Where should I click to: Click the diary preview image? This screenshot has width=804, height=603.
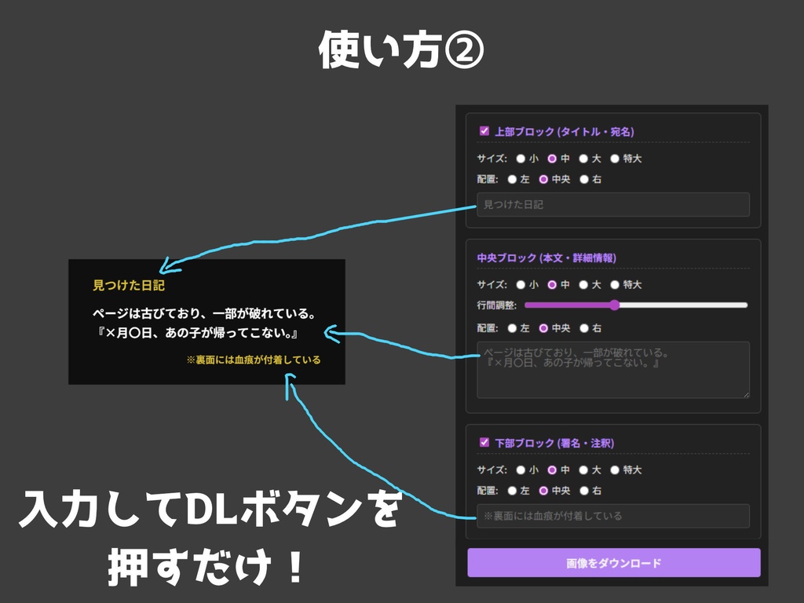[206, 322]
